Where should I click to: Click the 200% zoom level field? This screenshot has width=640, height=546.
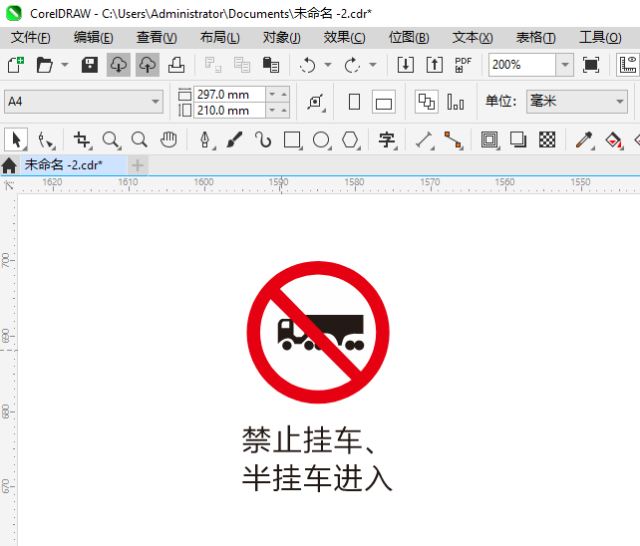pyautogui.click(x=522, y=65)
